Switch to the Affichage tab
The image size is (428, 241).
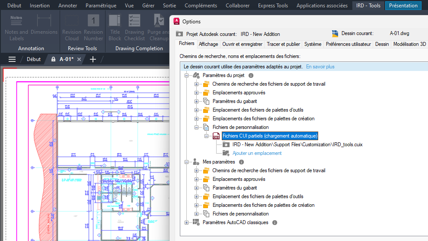[208, 44]
